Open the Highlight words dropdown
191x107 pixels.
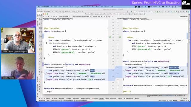[97, 17]
